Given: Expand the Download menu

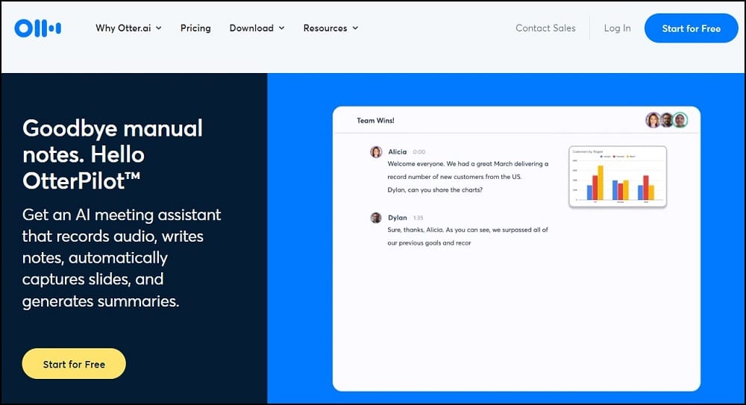Looking at the screenshot, I should (257, 28).
